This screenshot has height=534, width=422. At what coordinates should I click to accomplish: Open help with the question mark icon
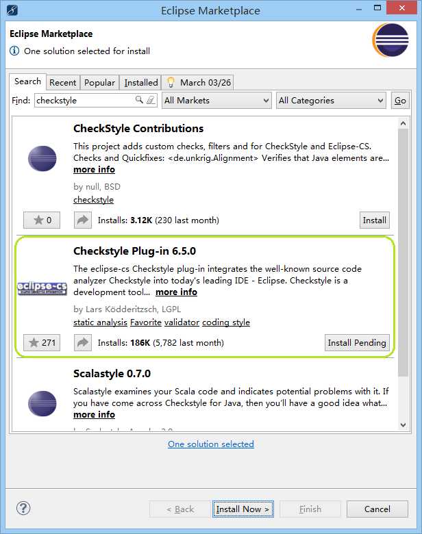23,508
